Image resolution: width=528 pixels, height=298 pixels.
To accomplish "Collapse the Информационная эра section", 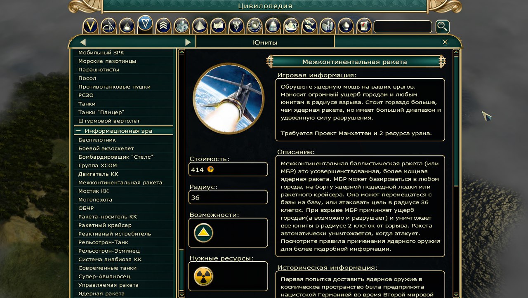I will tap(78, 131).
